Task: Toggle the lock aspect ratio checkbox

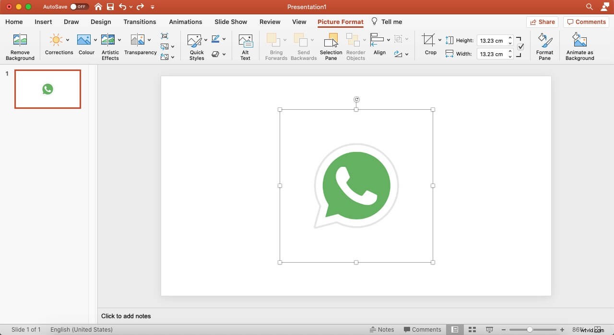Action: 521,47
